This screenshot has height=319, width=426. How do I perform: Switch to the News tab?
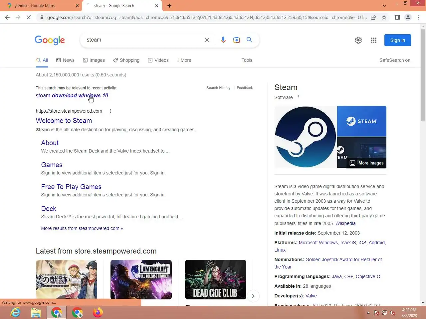(x=65, y=60)
